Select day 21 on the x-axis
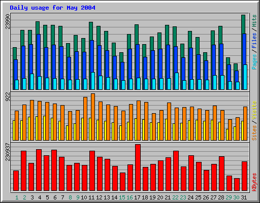The width and height of the screenshot is (260, 203). (x=168, y=197)
